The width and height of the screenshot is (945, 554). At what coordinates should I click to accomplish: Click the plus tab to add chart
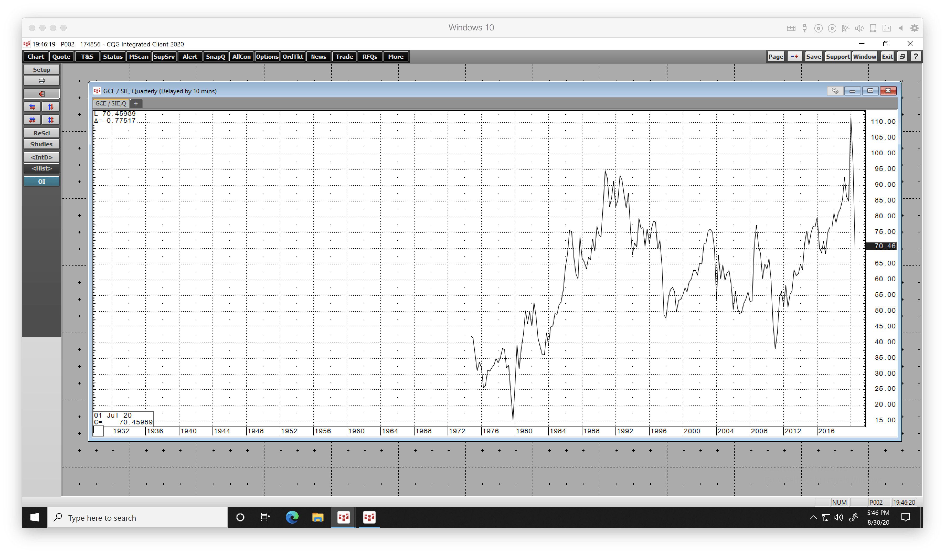[136, 103]
